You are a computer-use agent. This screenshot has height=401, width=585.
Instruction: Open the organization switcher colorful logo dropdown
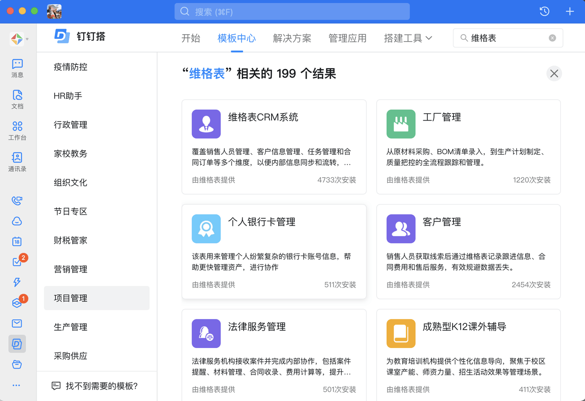click(19, 39)
